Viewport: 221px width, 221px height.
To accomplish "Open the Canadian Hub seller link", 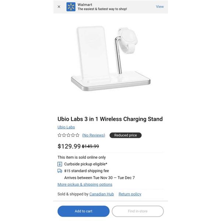I will (x=102, y=194).
